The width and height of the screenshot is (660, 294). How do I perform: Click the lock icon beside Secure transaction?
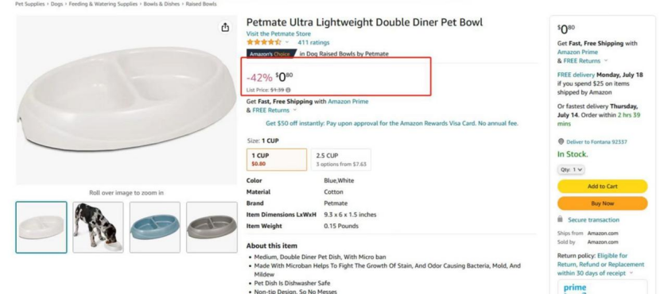pos(560,219)
